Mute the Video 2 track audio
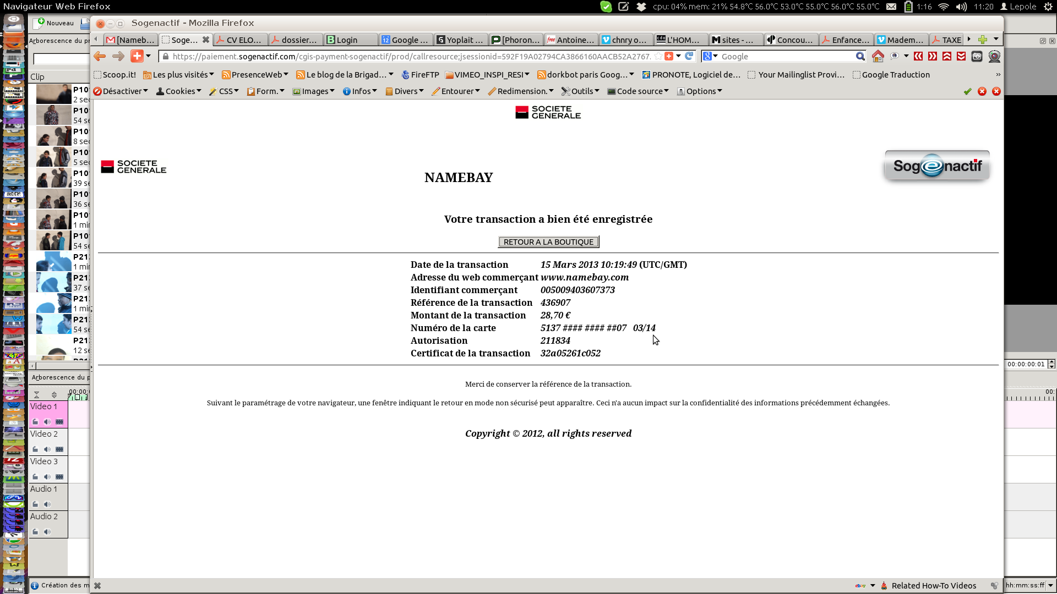1057x594 pixels. pos(47,449)
